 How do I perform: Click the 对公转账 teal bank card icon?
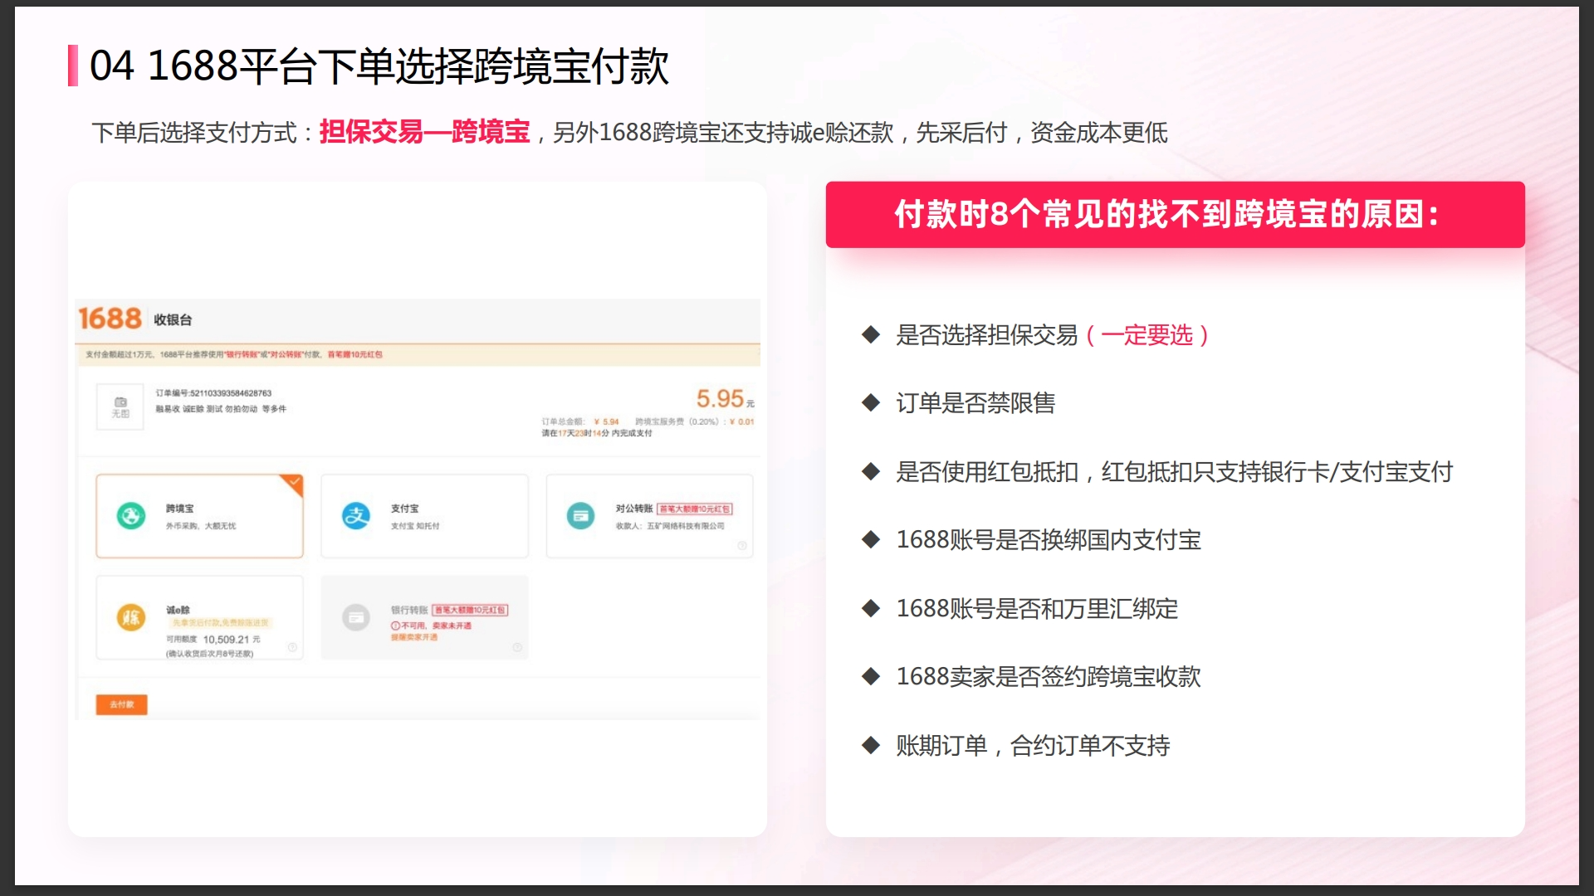[579, 515]
